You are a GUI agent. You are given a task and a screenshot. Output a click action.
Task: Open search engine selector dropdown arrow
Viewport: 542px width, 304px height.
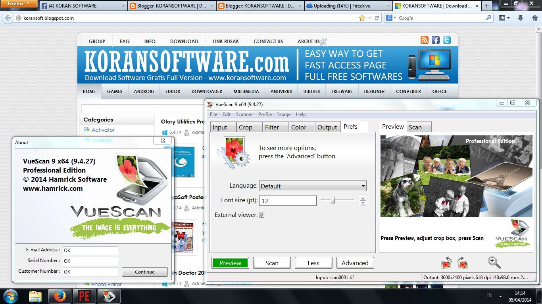[x=395, y=18]
